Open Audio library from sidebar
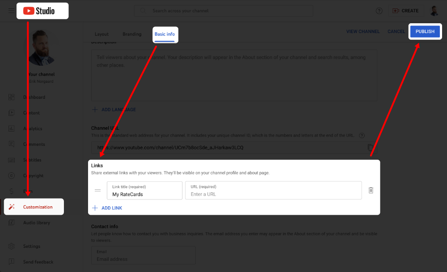 (36, 223)
